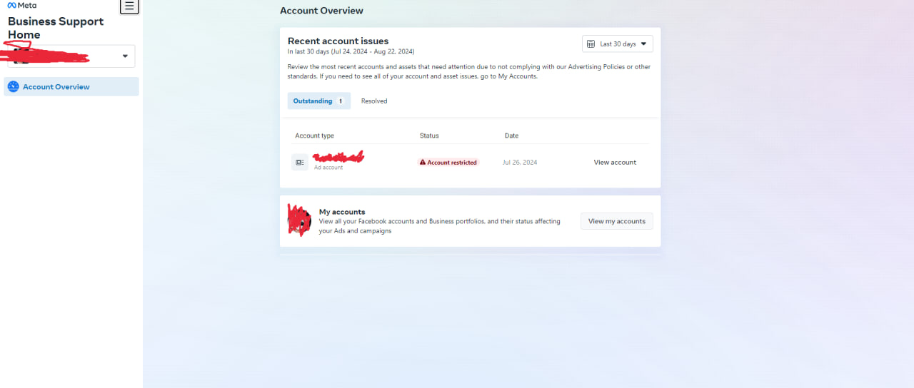
Task: Click the My accounts heading
Action: pyautogui.click(x=342, y=212)
